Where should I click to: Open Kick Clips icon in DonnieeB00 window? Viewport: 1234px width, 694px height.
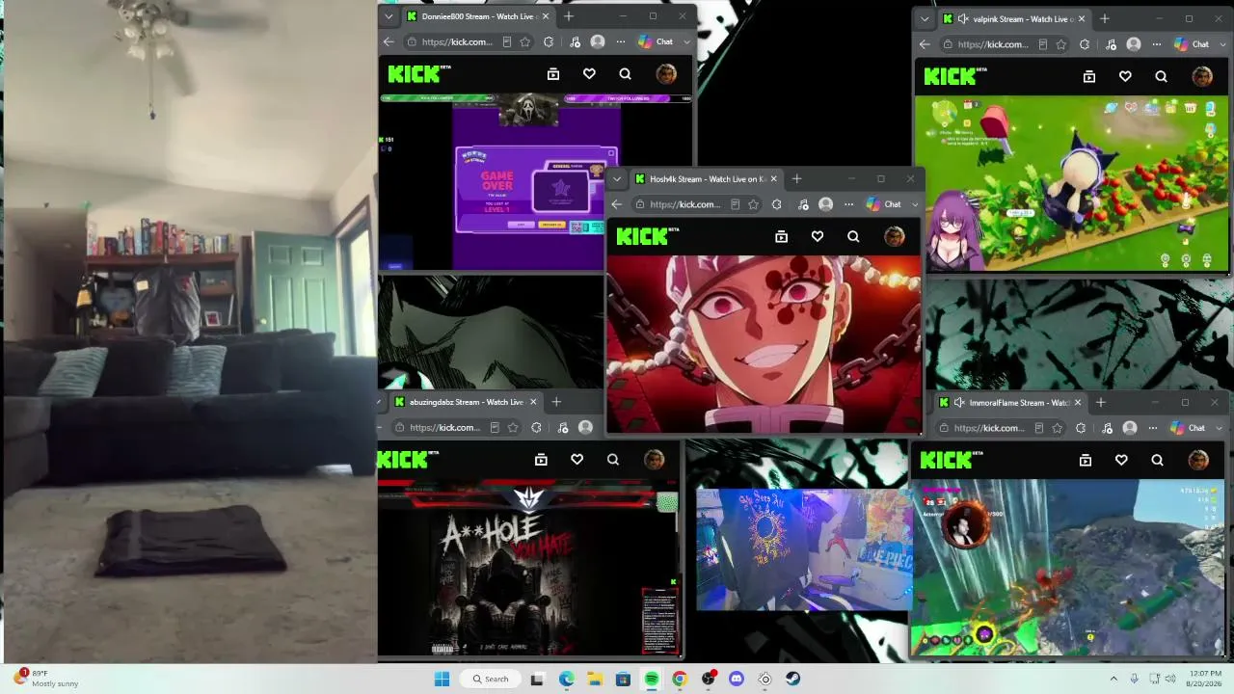pyautogui.click(x=553, y=74)
